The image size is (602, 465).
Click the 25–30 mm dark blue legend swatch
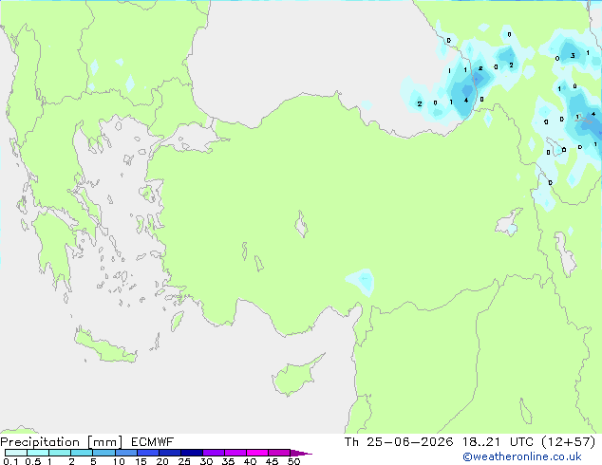tap(192, 453)
